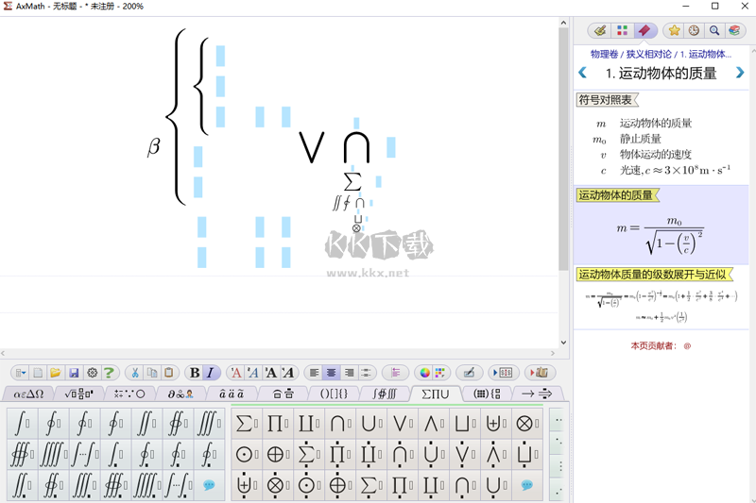Insert the summation Σ template

247,424
